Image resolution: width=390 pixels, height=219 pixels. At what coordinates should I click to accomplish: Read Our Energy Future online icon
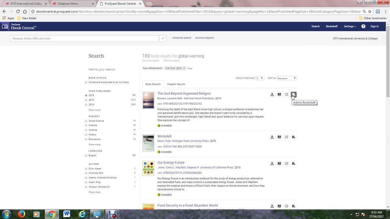click(x=279, y=164)
